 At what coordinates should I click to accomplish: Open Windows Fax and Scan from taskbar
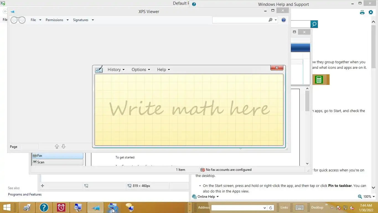27,207
